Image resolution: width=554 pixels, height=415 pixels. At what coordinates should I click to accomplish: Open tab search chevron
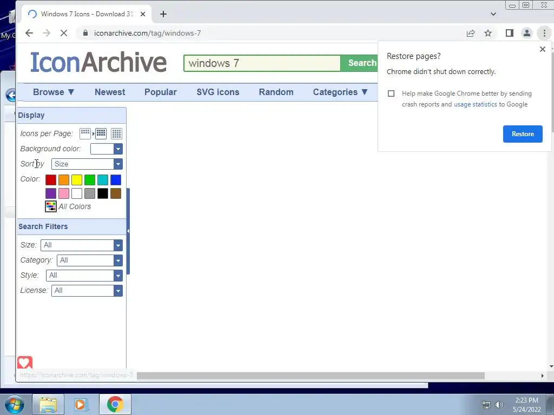pos(493,14)
